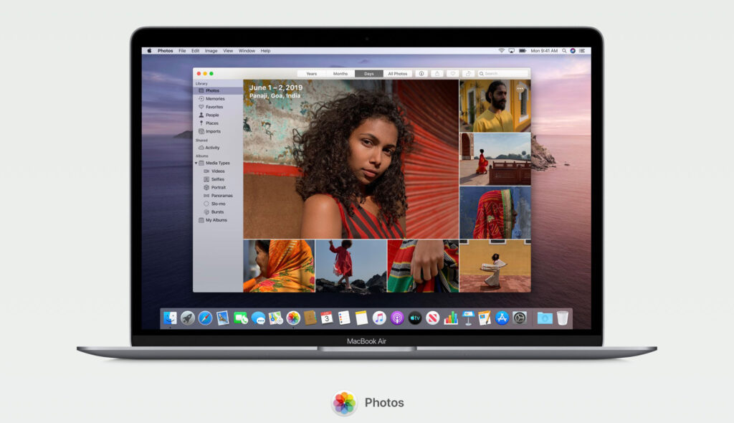Switch to Months view
This screenshot has height=423, width=734.
(x=340, y=74)
